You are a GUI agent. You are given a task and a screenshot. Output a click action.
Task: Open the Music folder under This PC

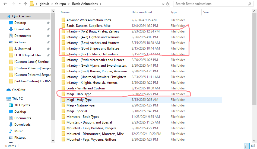18,131
